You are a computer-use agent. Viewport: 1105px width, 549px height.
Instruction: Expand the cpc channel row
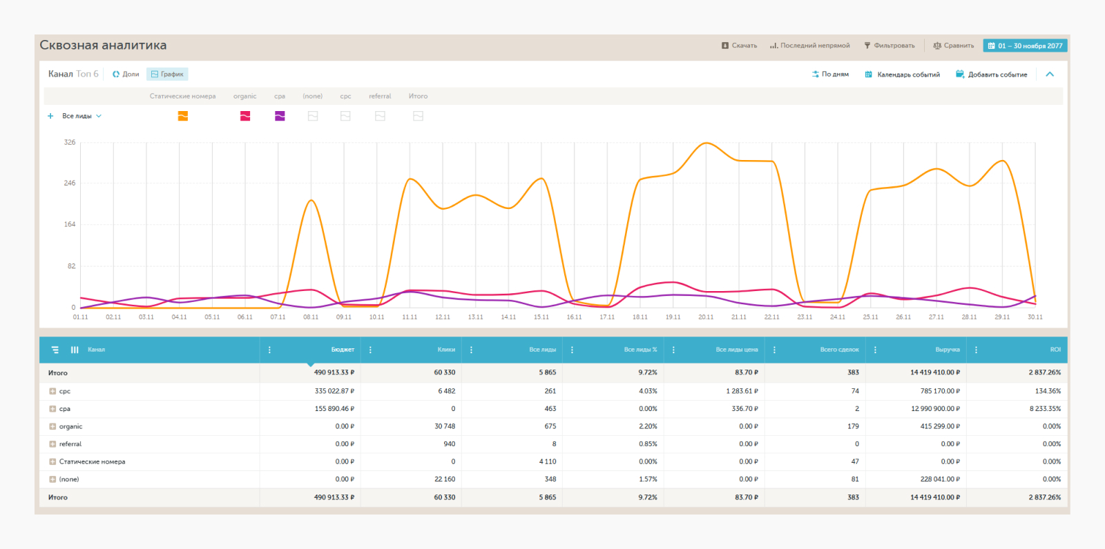[x=52, y=391]
